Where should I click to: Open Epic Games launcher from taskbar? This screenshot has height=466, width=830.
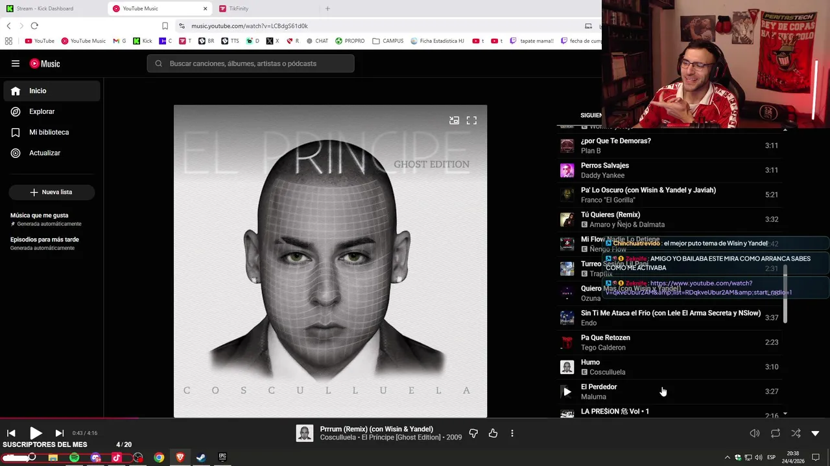pyautogui.click(x=222, y=458)
